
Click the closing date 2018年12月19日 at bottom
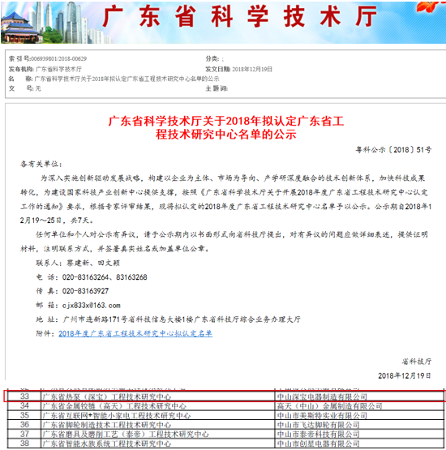[x=405, y=375]
